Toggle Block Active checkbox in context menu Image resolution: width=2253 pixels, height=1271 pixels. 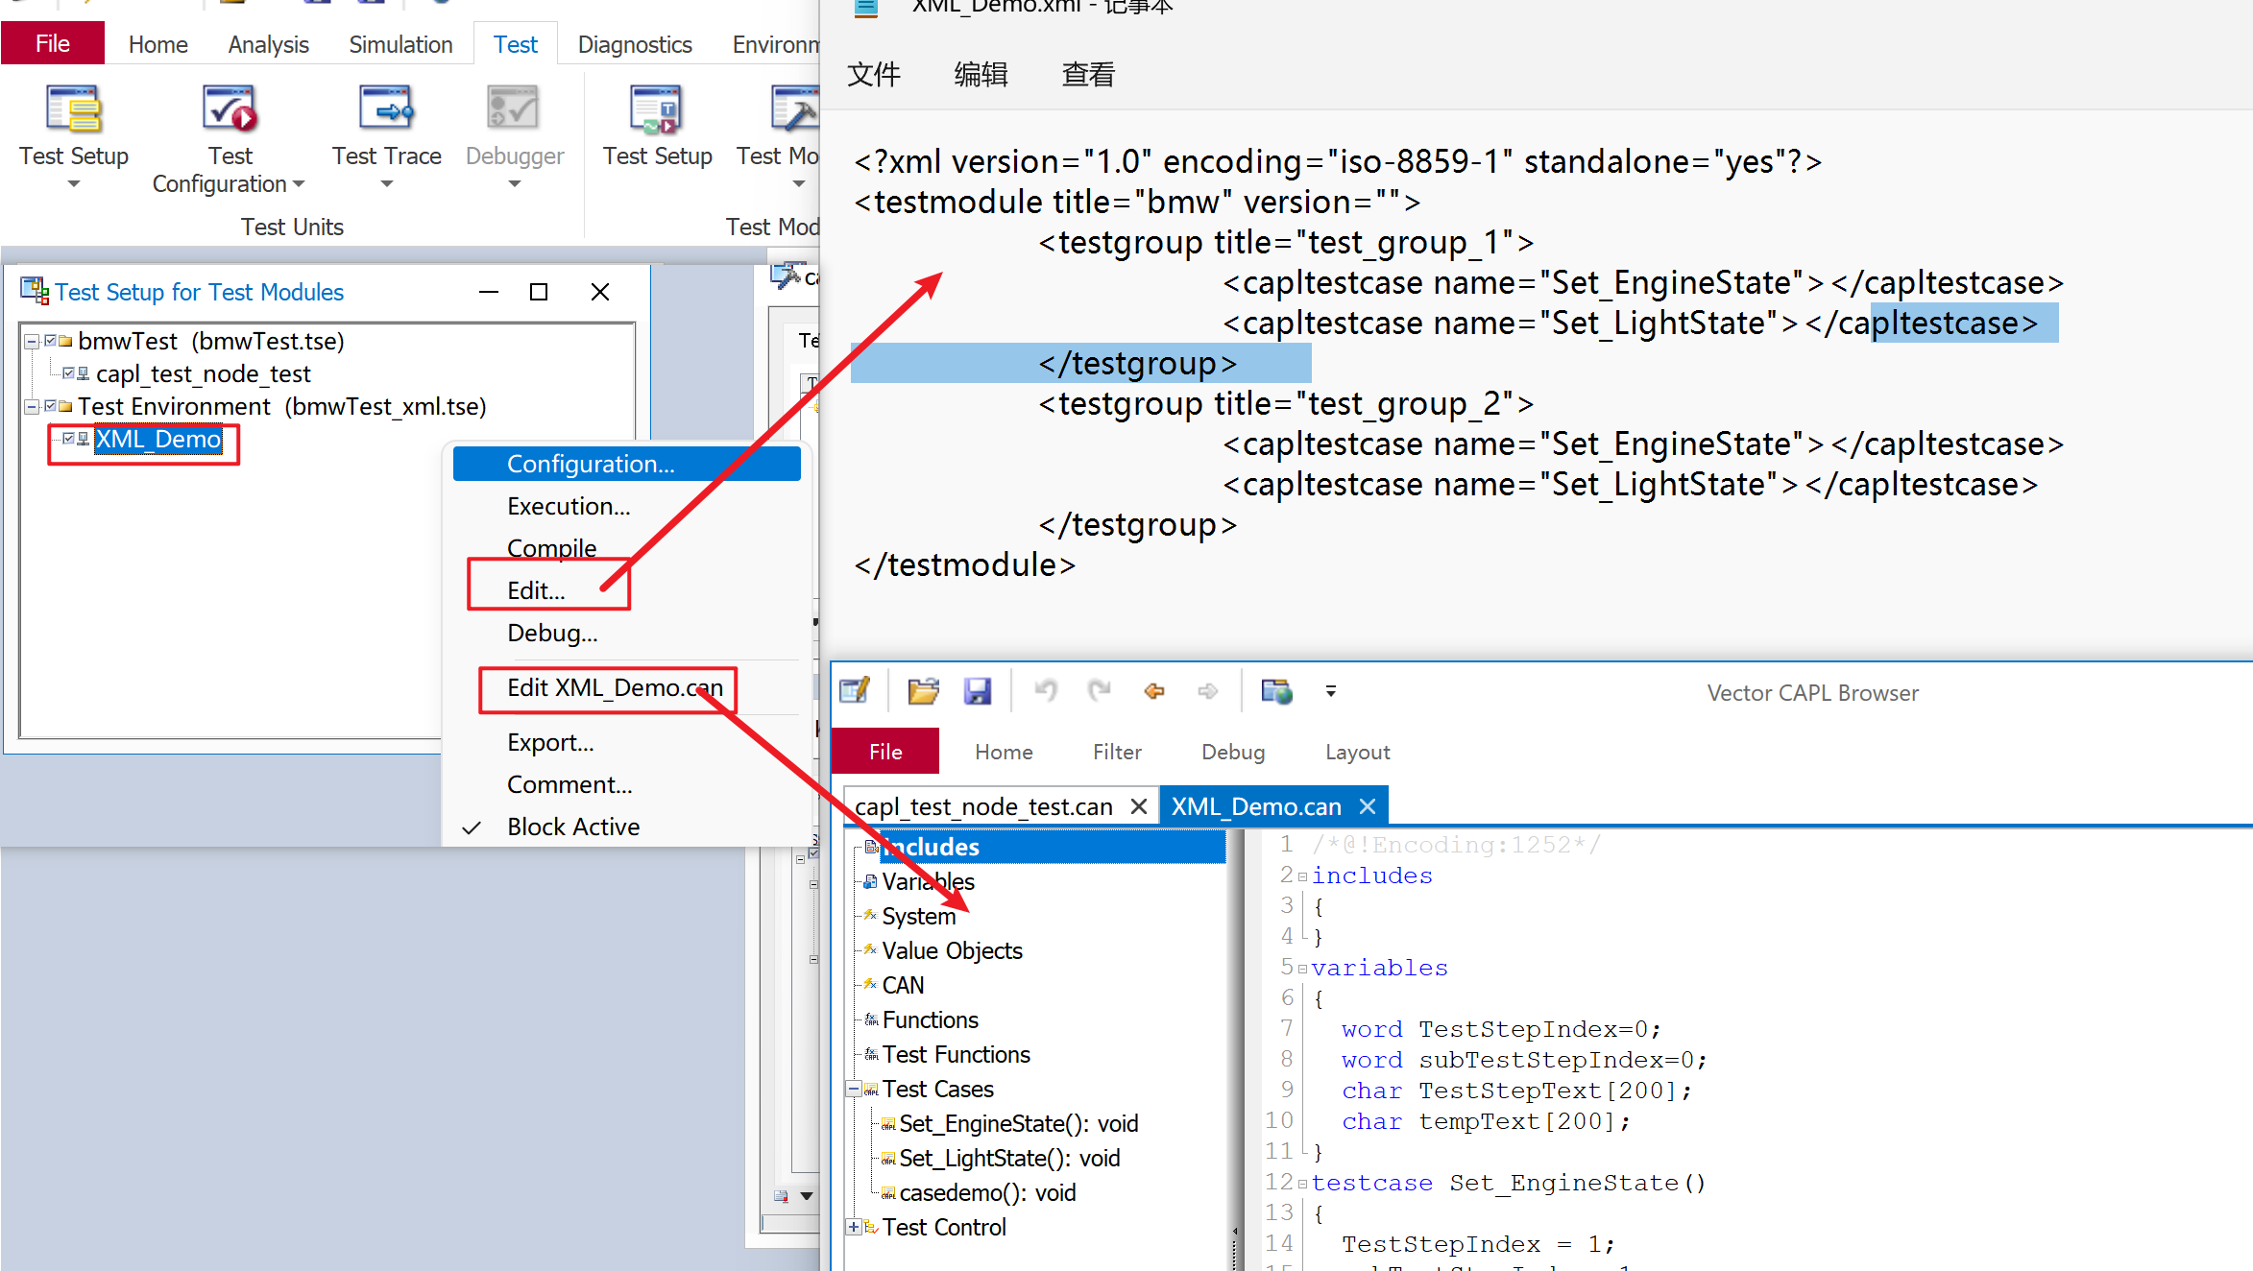pyautogui.click(x=572, y=826)
